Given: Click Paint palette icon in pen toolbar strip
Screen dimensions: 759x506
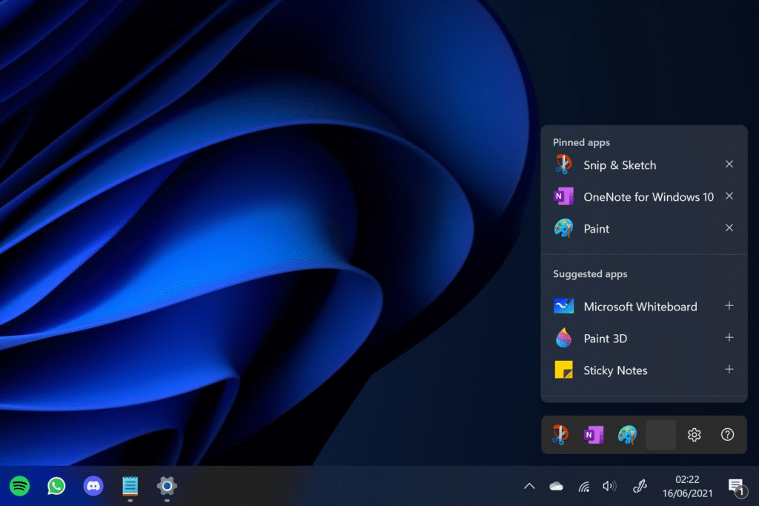Looking at the screenshot, I should 627,435.
